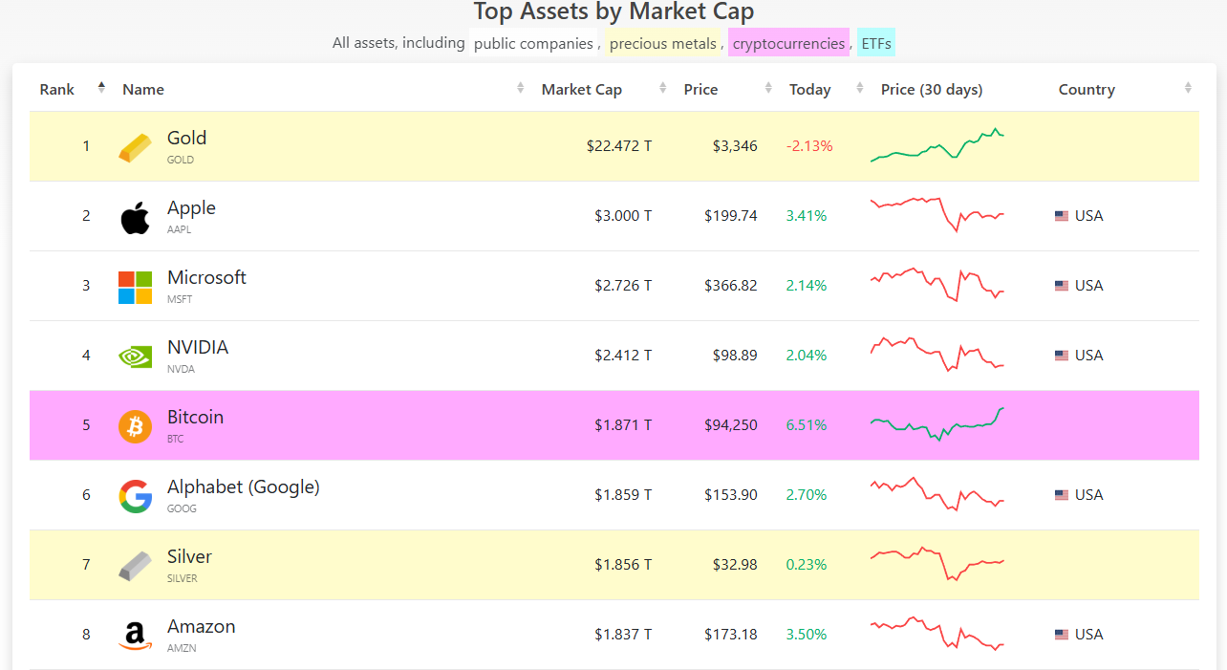
Task: Click NVIDIA's market cap $2.412 T
Action: pos(623,356)
